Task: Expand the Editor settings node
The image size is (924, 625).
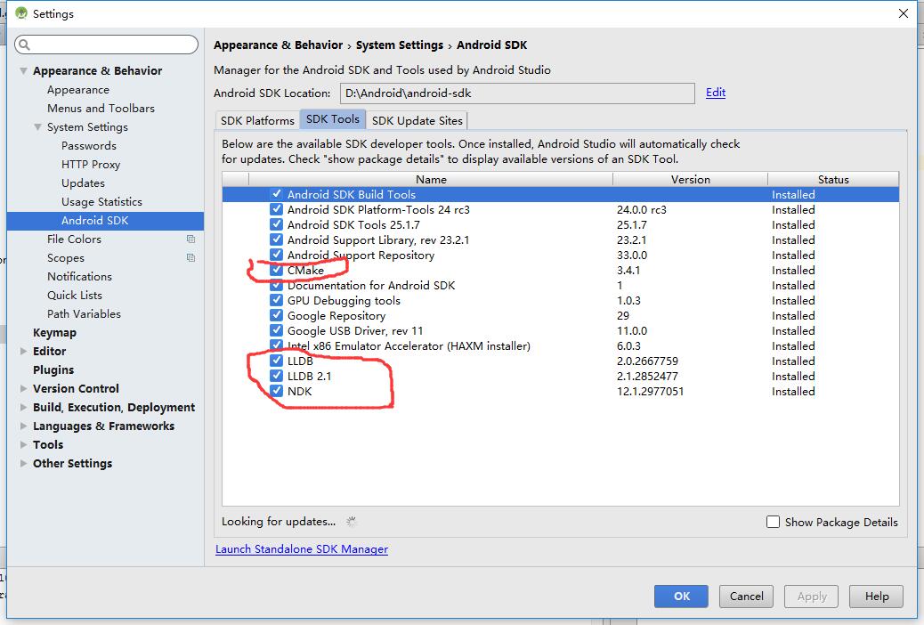Action: click(23, 351)
